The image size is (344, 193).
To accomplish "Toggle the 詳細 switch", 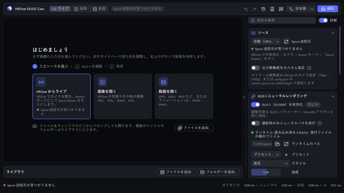I will coord(323,20).
